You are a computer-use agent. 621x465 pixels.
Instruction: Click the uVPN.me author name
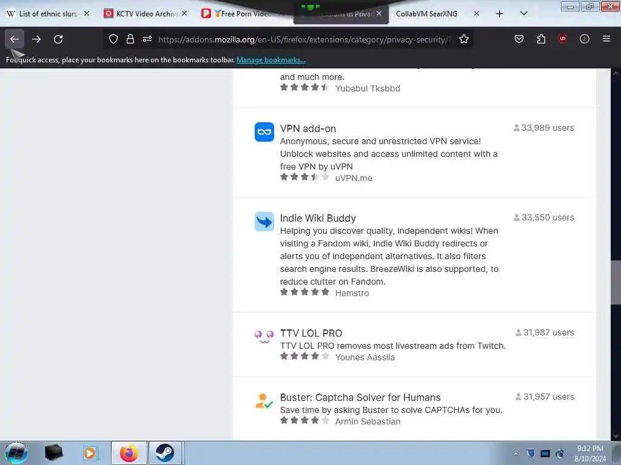pyautogui.click(x=354, y=179)
